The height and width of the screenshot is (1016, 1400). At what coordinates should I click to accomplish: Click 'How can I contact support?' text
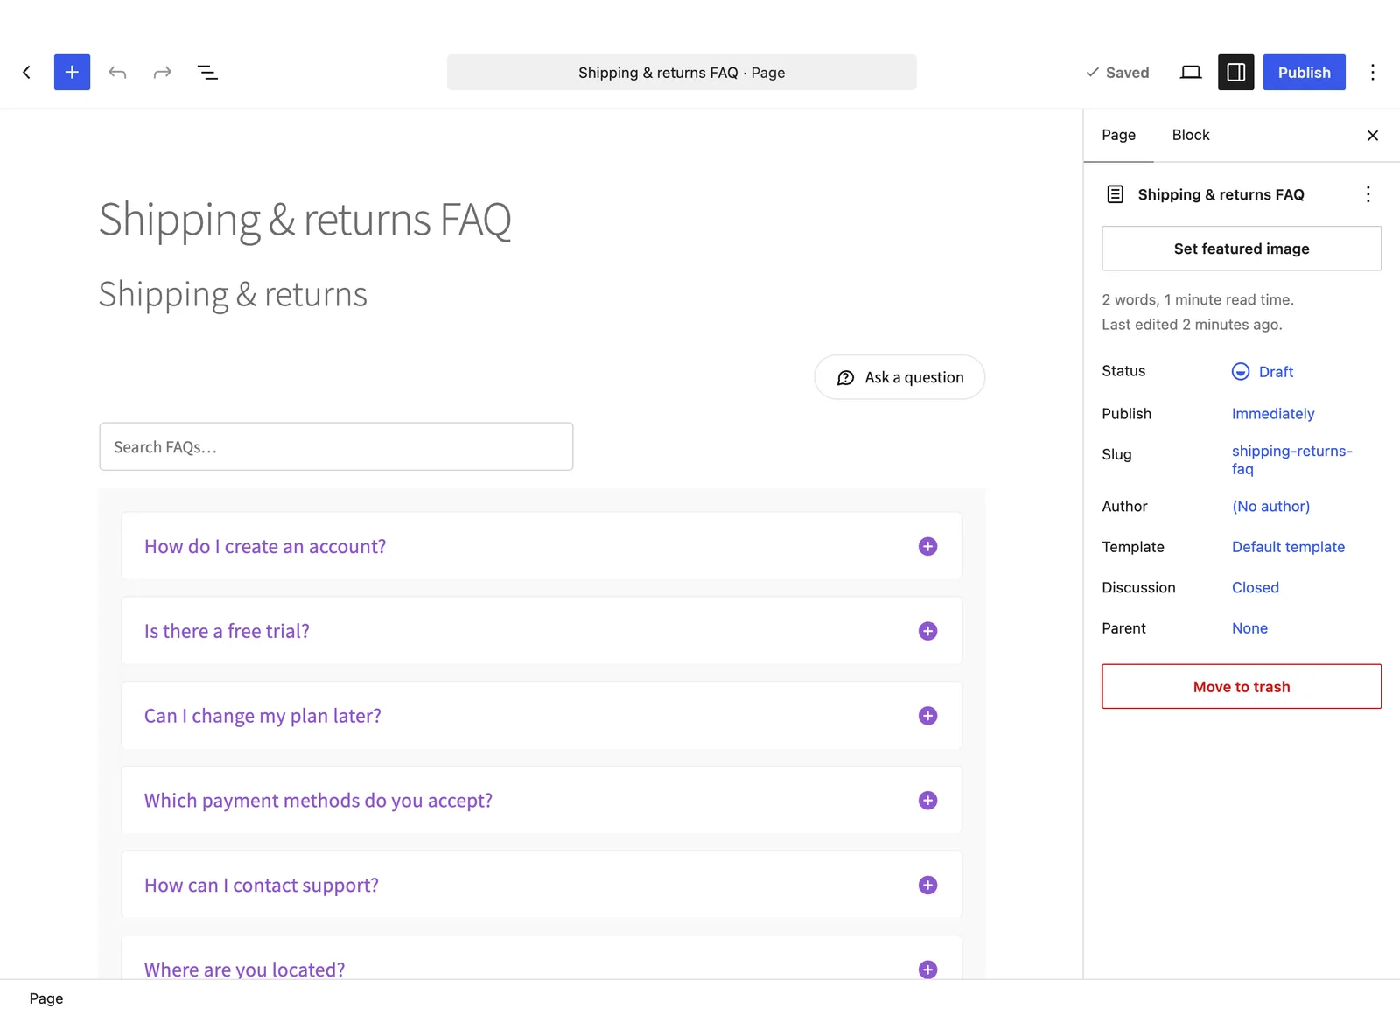pyautogui.click(x=262, y=885)
